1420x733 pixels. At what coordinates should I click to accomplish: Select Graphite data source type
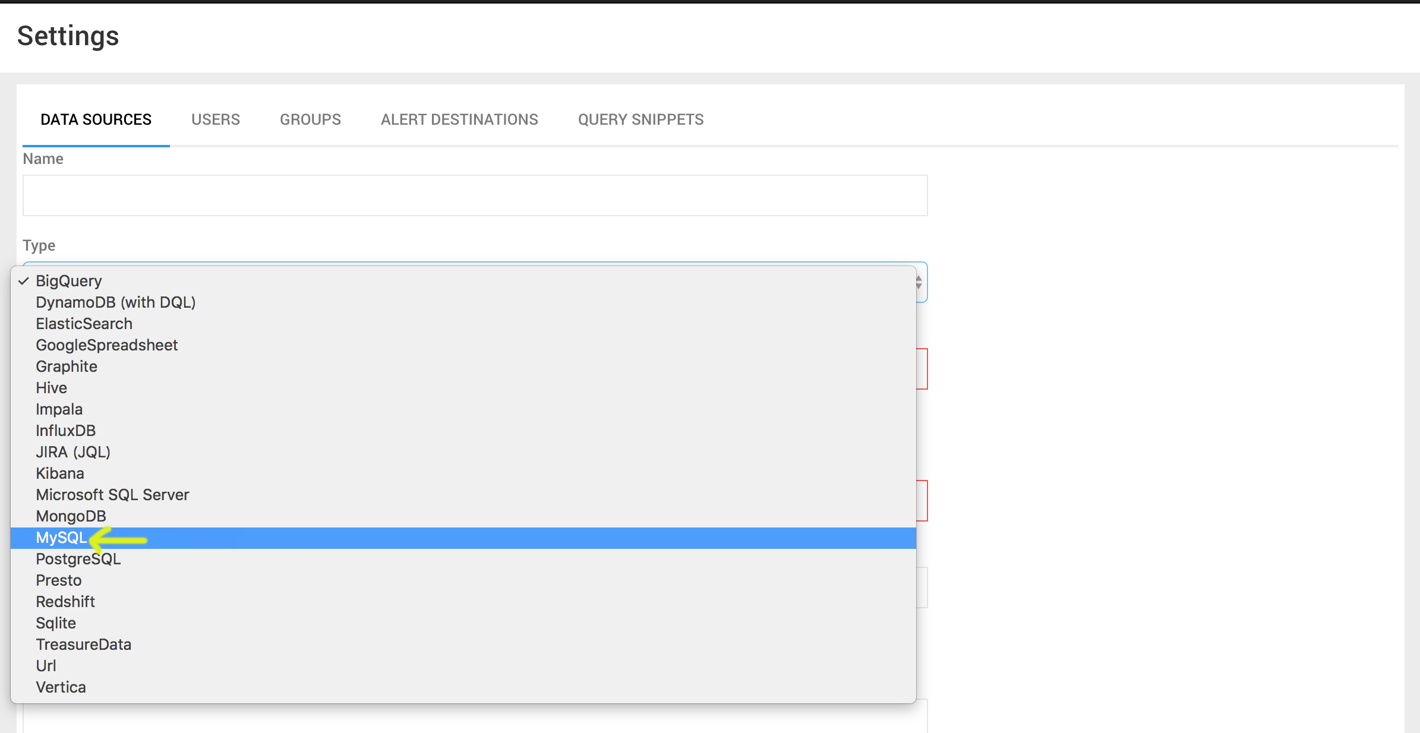tap(66, 366)
